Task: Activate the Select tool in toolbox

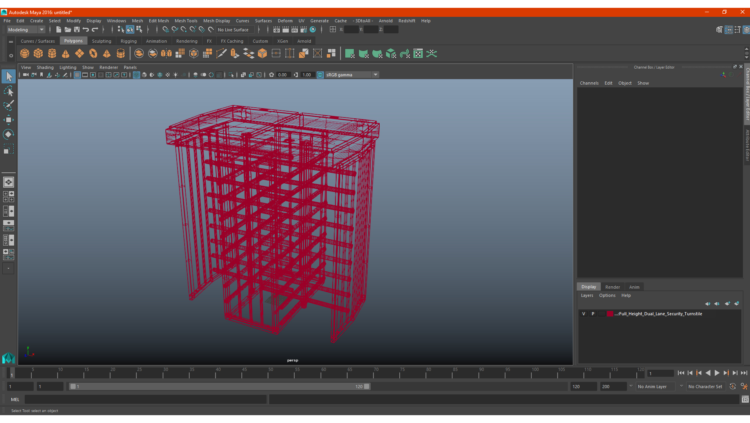Action: (x=9, y=76)
